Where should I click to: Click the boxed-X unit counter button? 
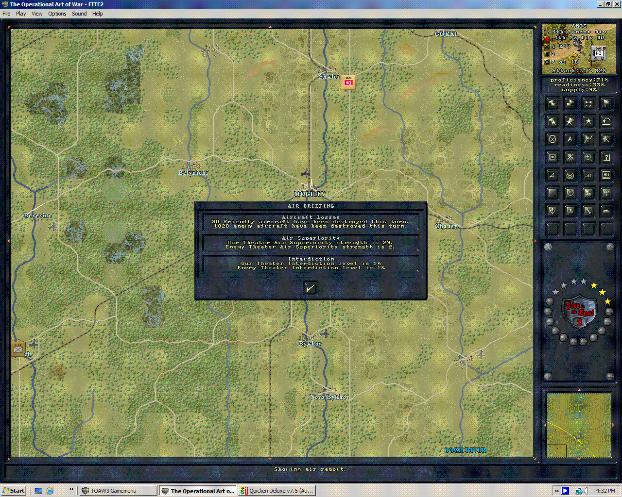(x=552, y=157)
